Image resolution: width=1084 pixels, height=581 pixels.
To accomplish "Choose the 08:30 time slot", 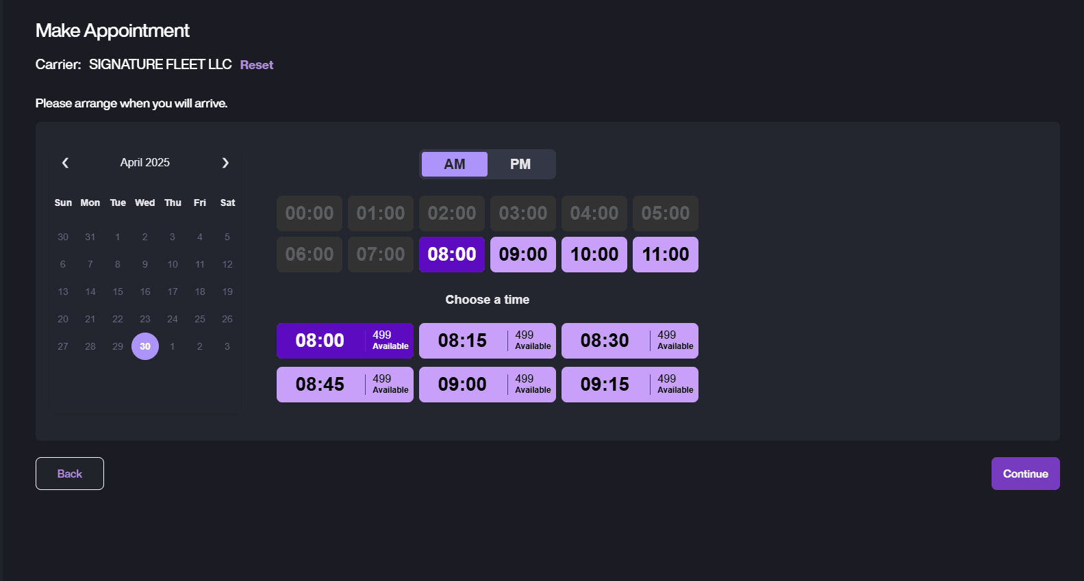I will [630, 341].
